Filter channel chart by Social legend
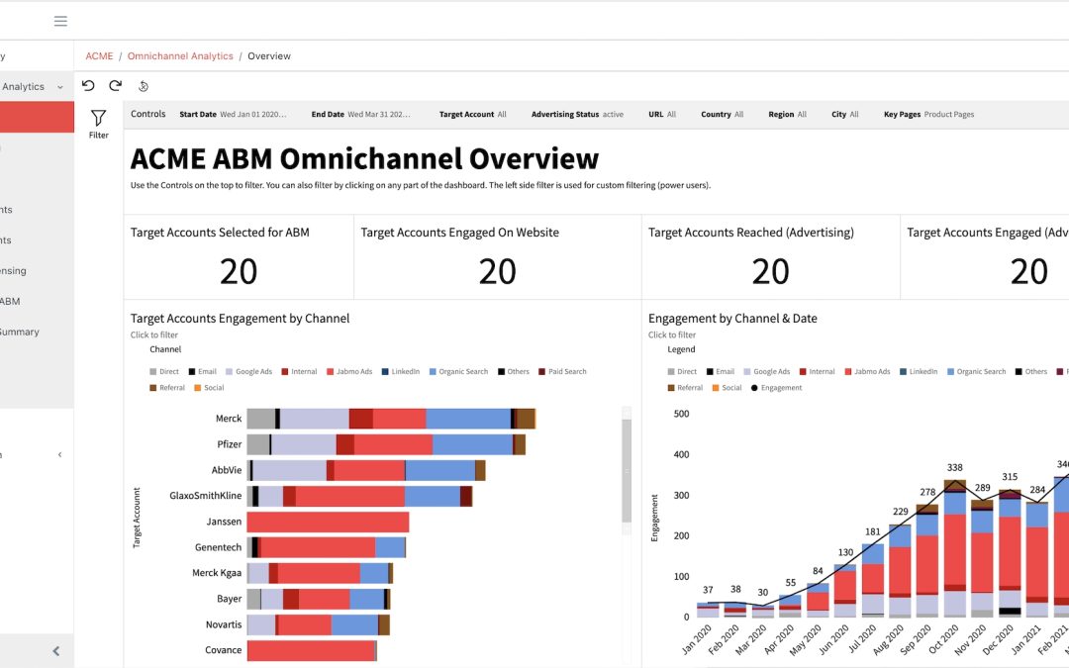Viewport: 1069px width, 668px height. pyautogui.click(x=209, y=388)
